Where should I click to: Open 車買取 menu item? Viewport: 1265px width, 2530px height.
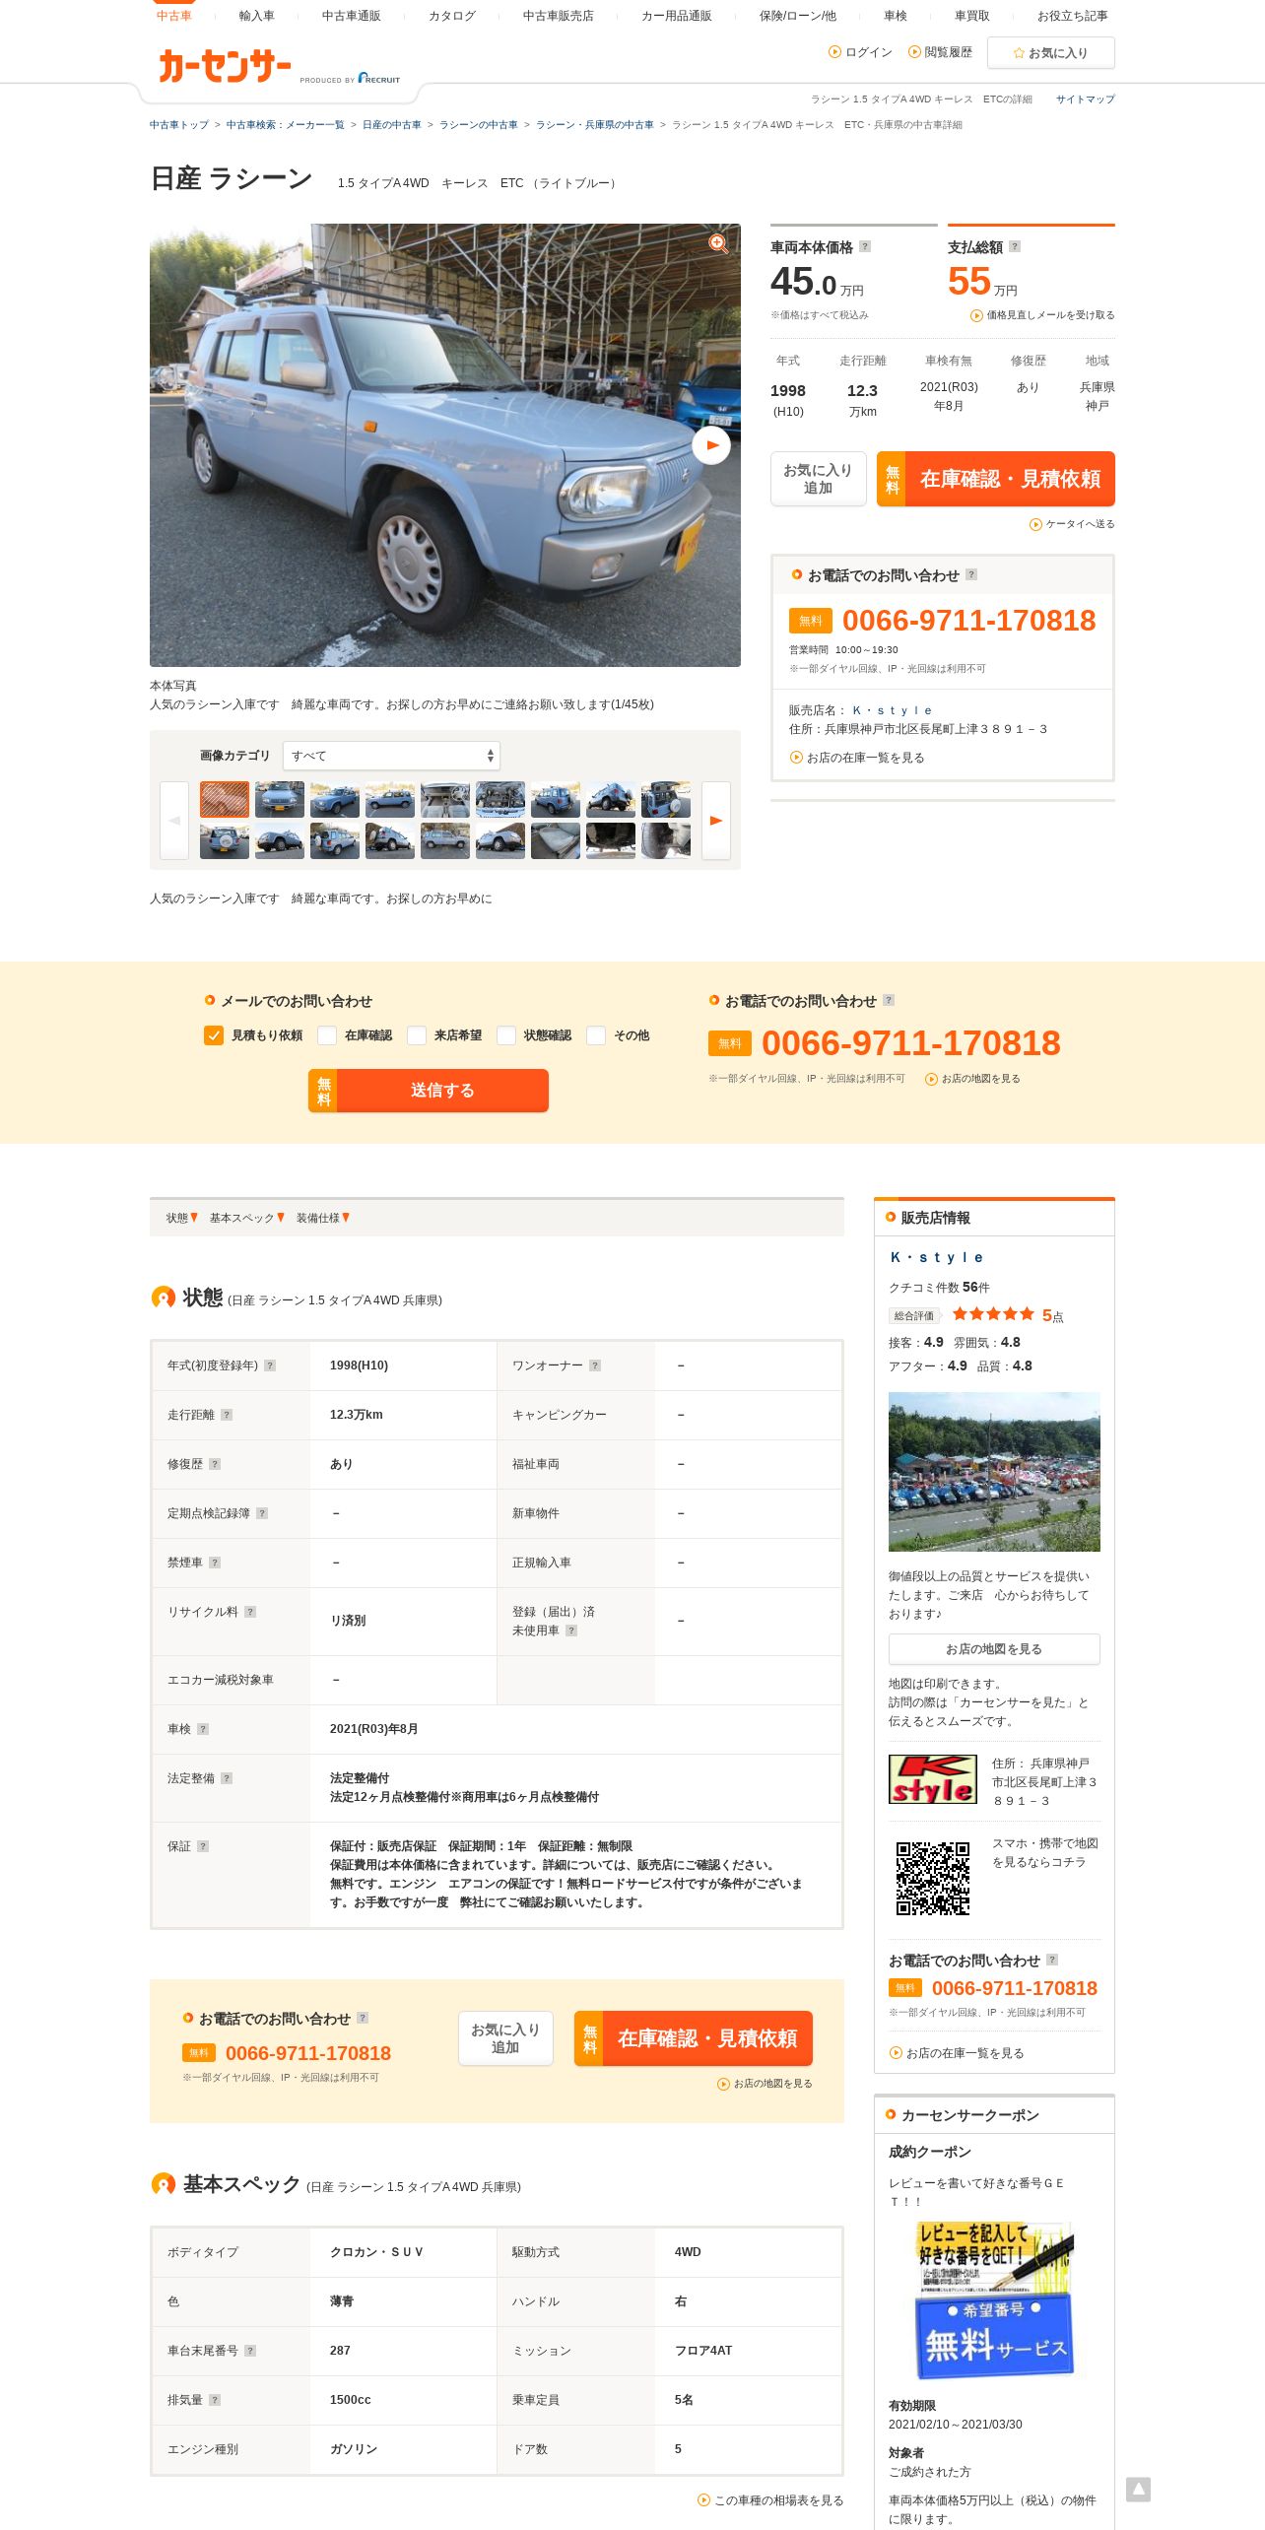[971, 16]
